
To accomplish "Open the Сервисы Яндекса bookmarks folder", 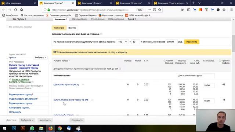I will pos(86,15).
